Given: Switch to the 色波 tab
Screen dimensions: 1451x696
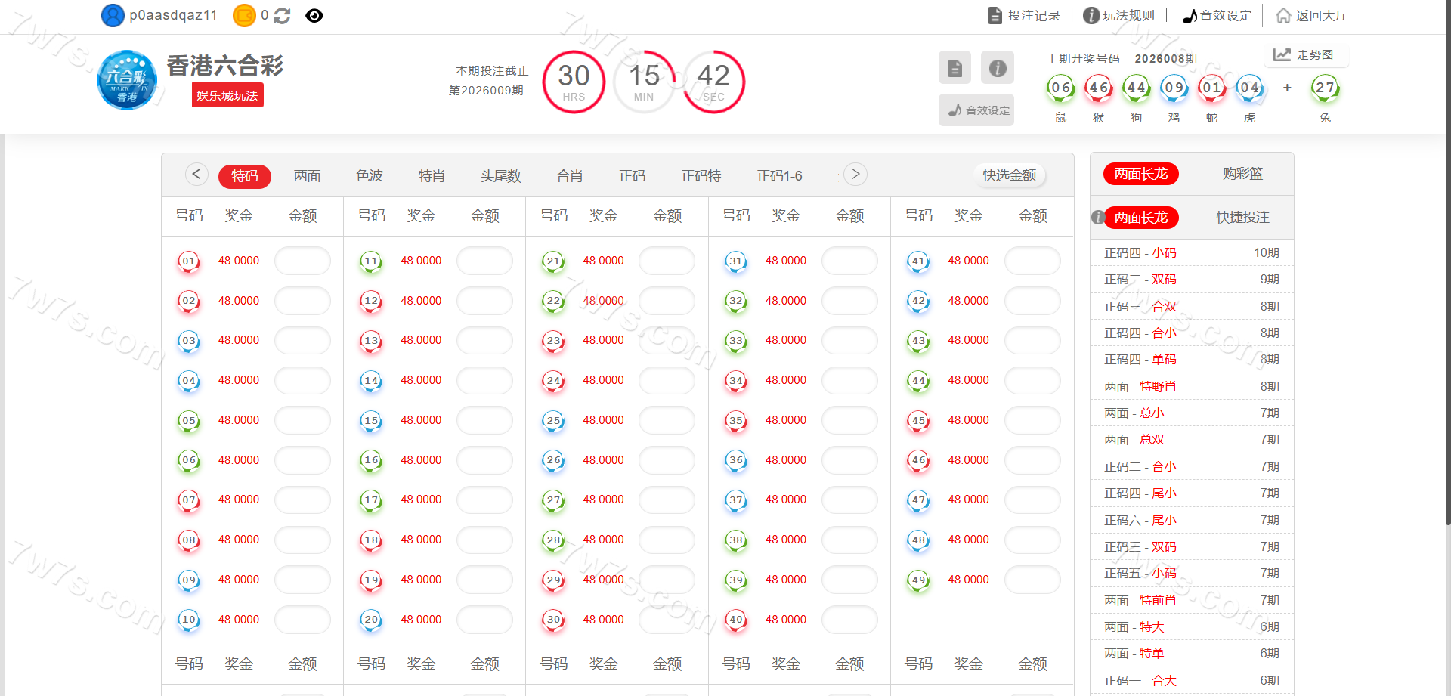Looking at the screenshot, I should pyautogui.click(x=370, y=176).
